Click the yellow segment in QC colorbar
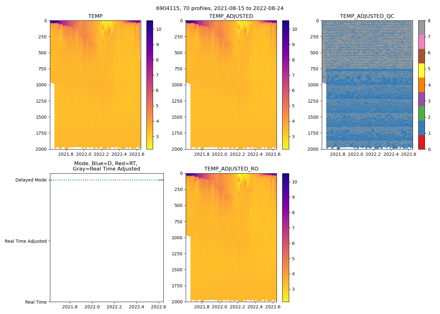Viewport: 440px width, 314px height. [421, 70]
